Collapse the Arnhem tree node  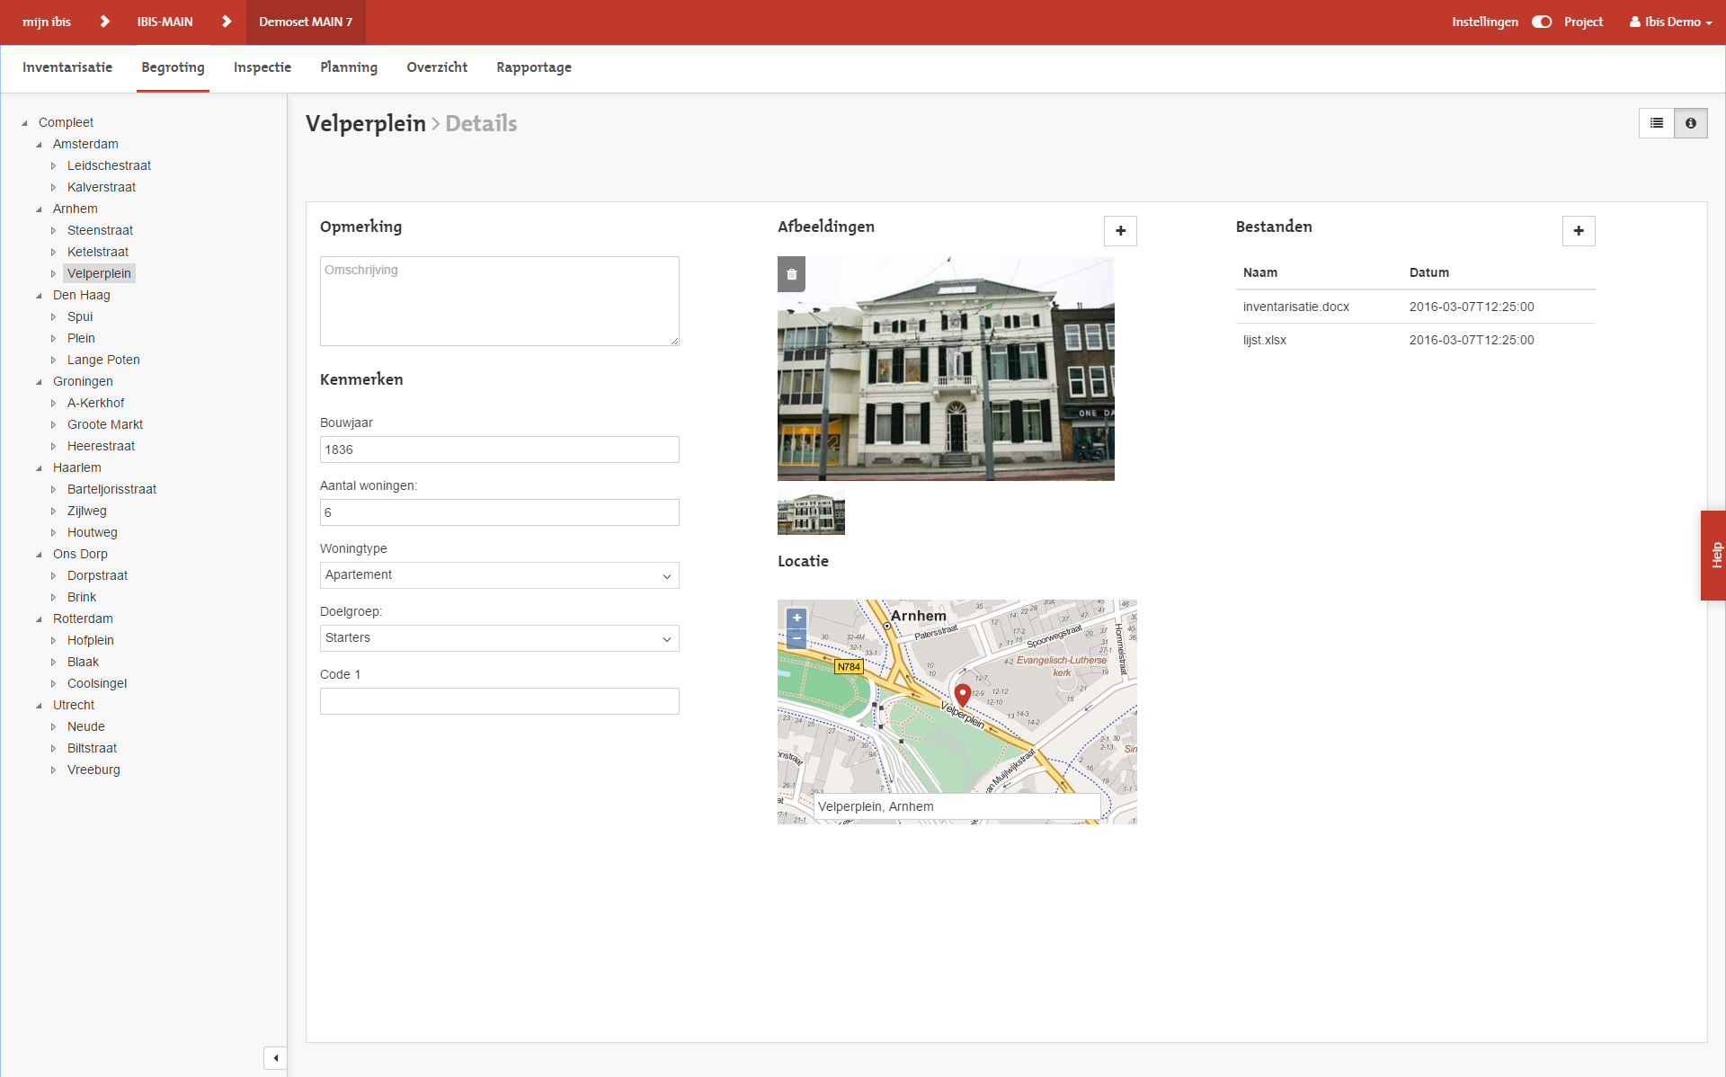[39, 209]
